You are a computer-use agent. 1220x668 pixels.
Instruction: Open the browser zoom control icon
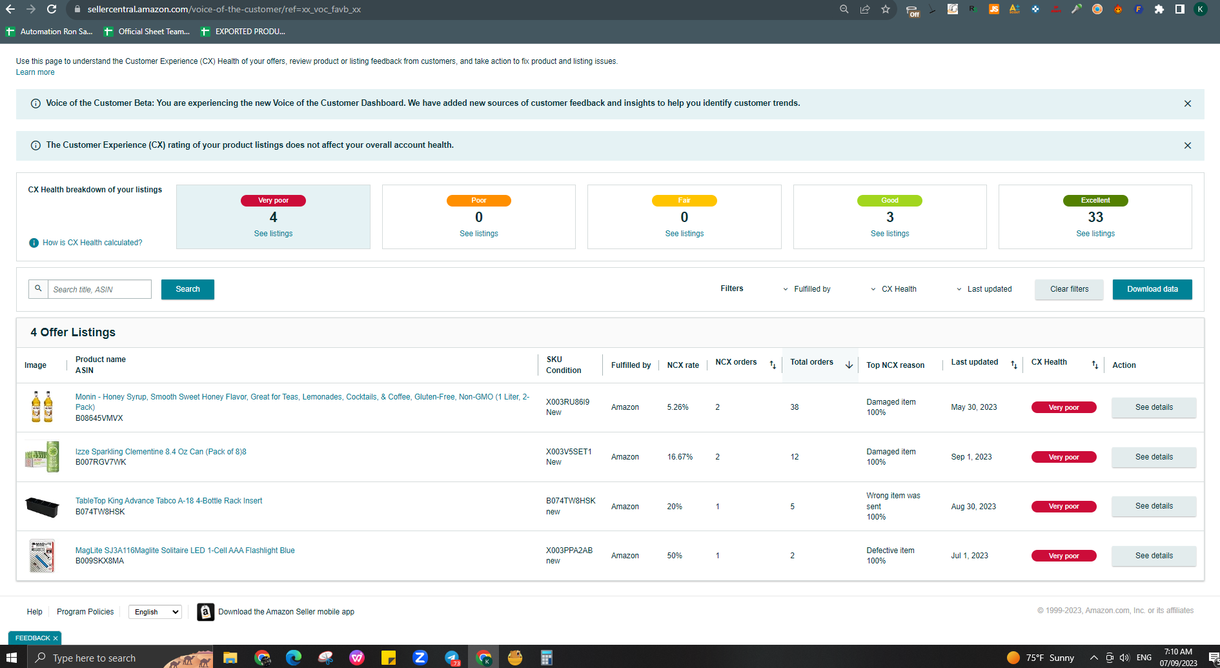[x=844, y=9]
